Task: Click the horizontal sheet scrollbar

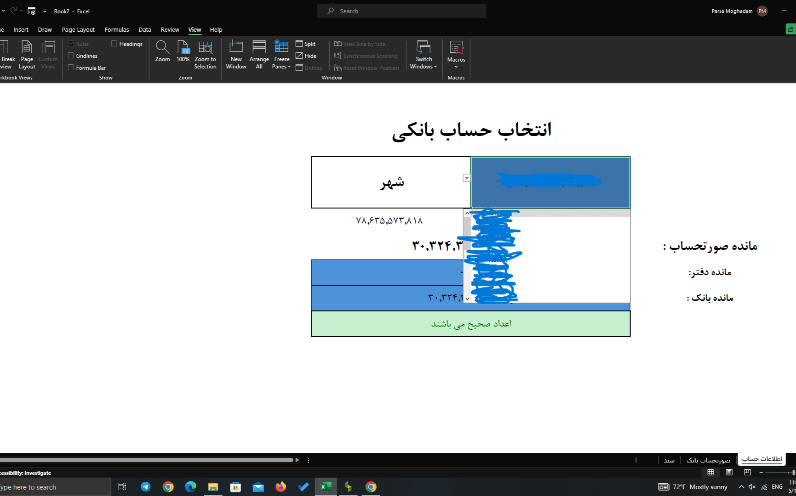Action: 146,460
